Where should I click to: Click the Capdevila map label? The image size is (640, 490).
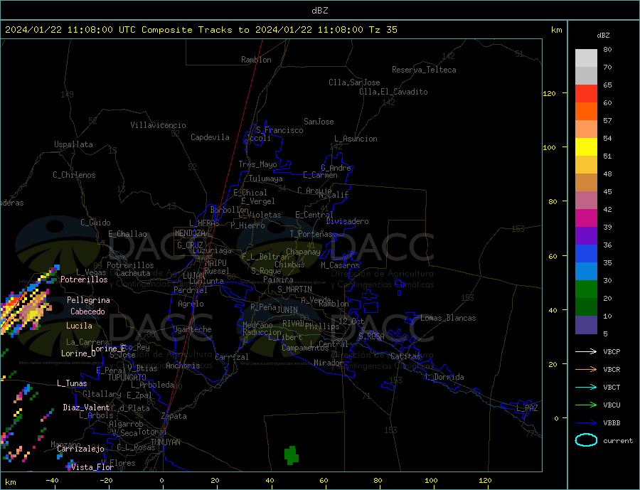point(210,137)
